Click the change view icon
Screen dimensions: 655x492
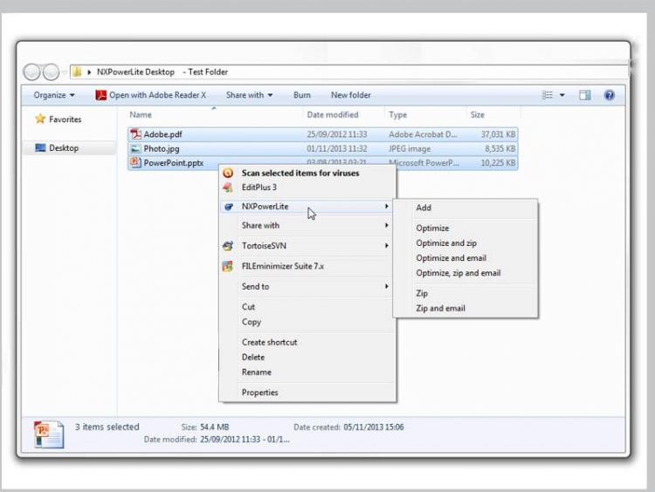548,95
